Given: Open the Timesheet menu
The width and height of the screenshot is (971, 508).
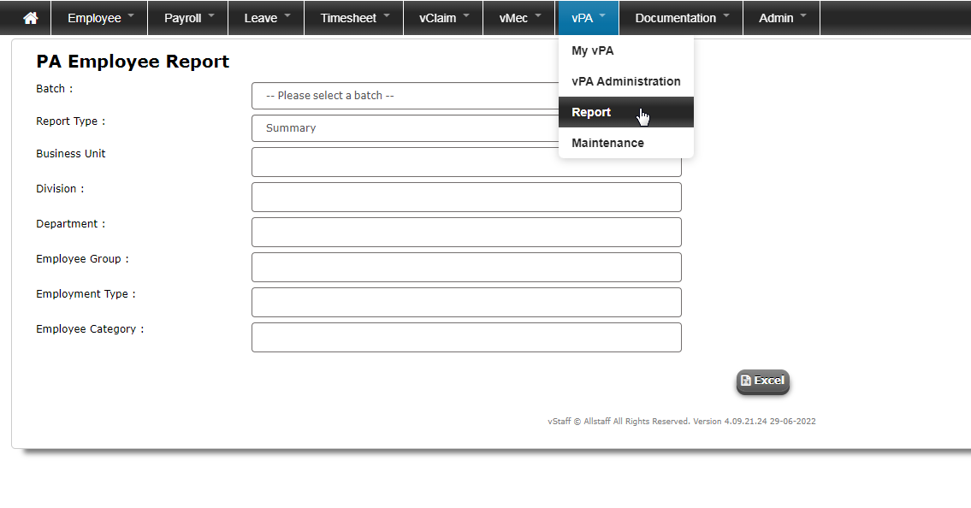Looking at the screenshot, I should click(353, 18).
